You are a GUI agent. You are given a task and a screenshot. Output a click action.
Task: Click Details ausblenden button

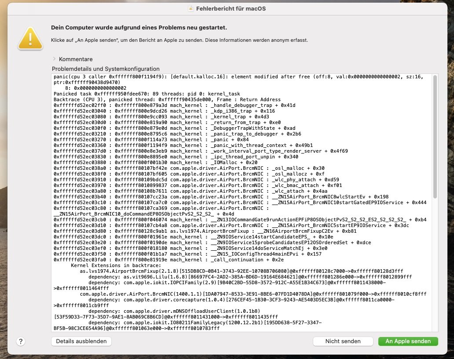(81, 341)
